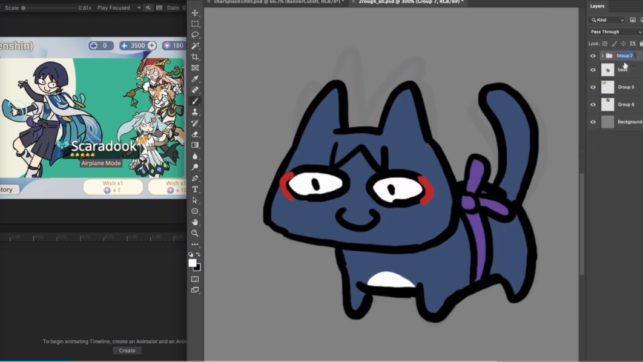
Task: Click the Wish x1 button
Action: [x=113, y=186]
